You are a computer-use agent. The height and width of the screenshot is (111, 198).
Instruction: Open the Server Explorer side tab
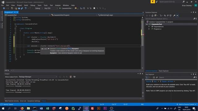click(x=2, y=16)
